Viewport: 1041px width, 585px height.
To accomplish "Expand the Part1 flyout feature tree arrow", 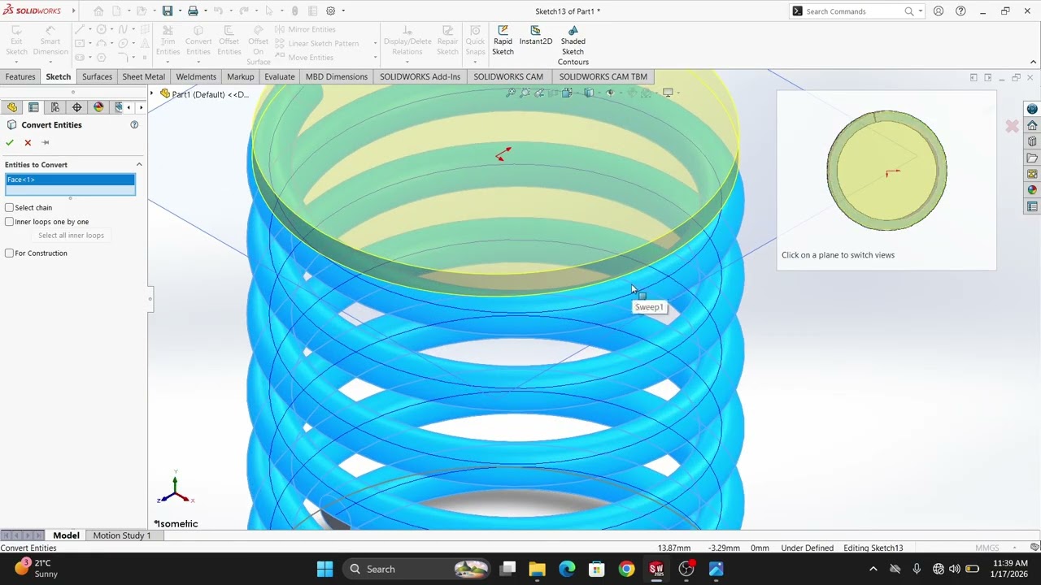I will (x=152, y=94).
